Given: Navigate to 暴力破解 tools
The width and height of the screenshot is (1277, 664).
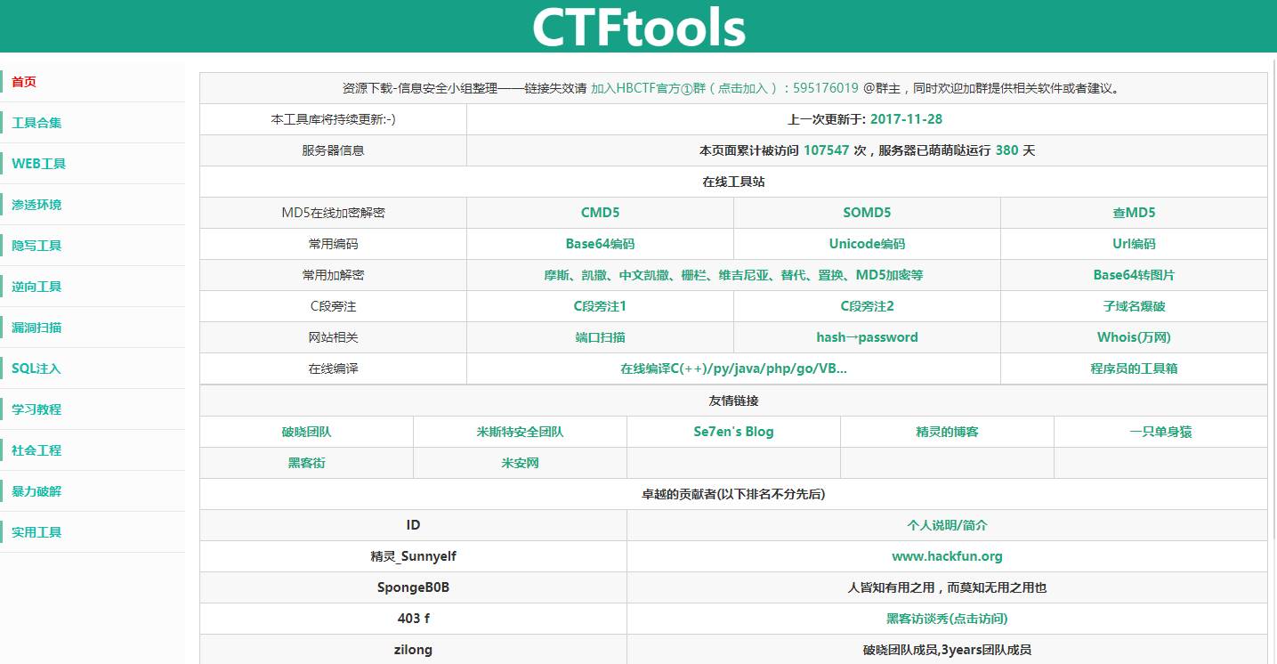Looking at the screenshot, I should click(36, 491).
